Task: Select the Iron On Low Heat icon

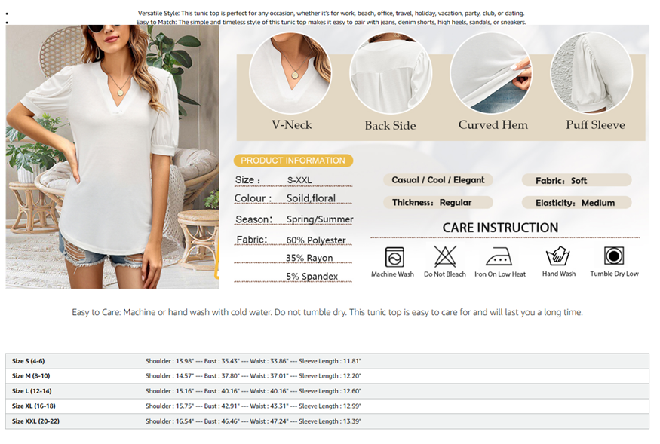Action: coord(499,257)
